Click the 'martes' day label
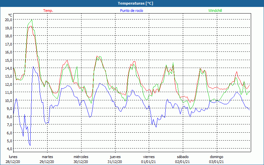This screenshot has height=165, width=264. [47, 157]
